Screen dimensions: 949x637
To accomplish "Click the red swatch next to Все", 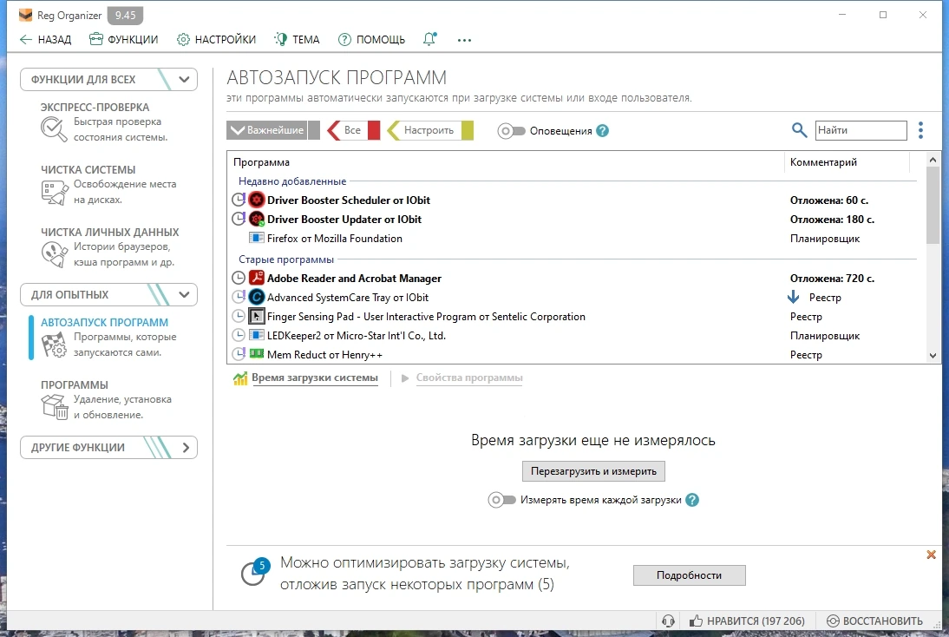I will (374, 130).
